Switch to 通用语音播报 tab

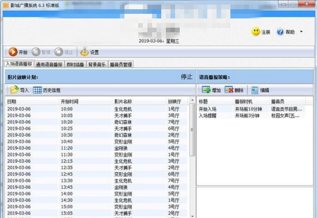[x=49, y=65]
